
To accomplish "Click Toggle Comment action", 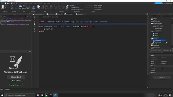I will (98, 6).
